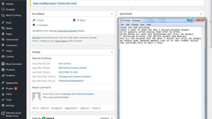Click the Users sidebar icon
The image size is (212, 119).
pyautogui.click(x=3, y=94)
